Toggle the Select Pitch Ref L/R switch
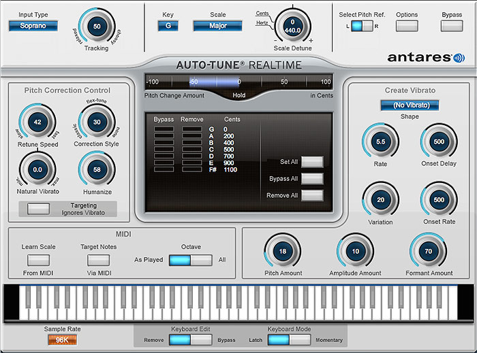Image resolution: width=477 pixels, height=353 pixels. pyautogui.click(x=363, y=26)
